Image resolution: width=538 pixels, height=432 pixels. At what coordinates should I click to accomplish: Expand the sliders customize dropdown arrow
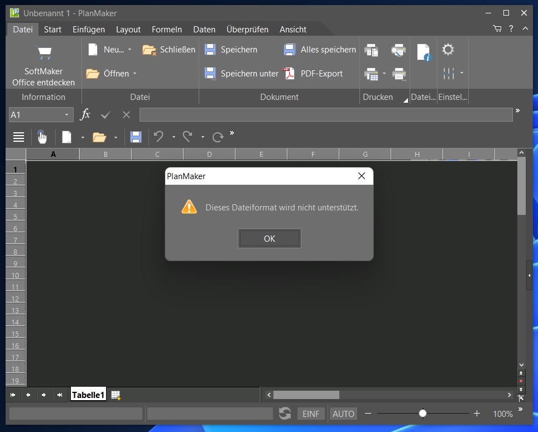pos(462,73)
